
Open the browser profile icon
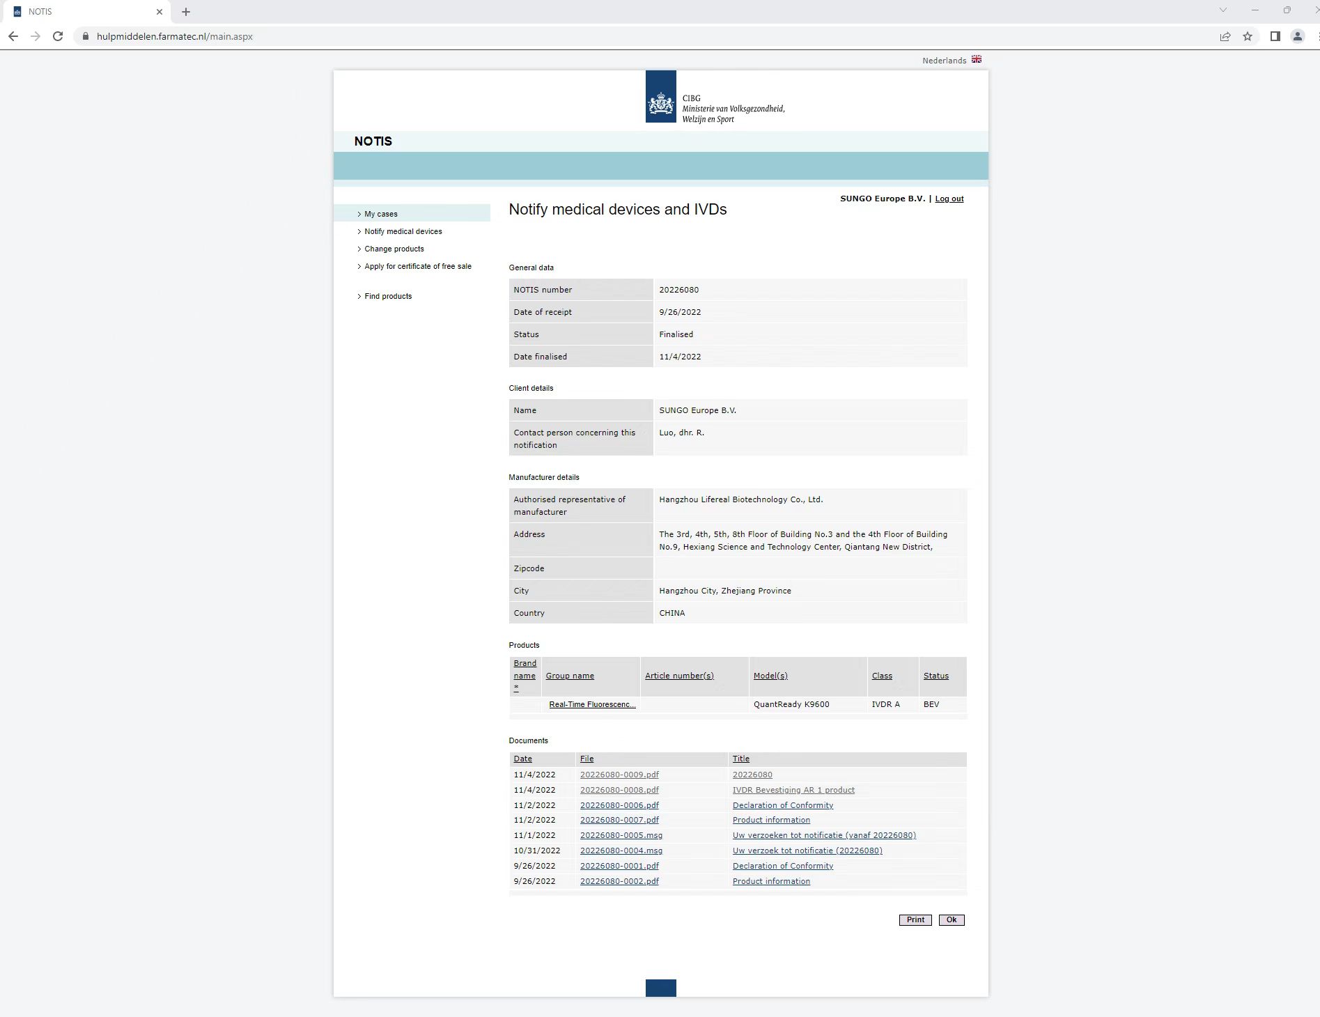point(1297,36)
